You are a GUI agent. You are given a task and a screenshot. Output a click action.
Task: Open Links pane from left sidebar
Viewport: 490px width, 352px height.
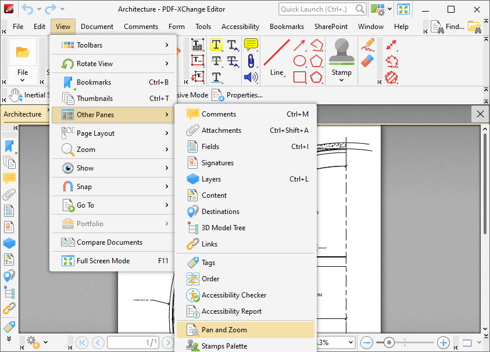click(9, 309)
